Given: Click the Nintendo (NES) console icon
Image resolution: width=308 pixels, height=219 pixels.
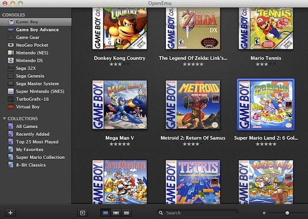Looking at the screenshot, I should (x=11, y=53).
